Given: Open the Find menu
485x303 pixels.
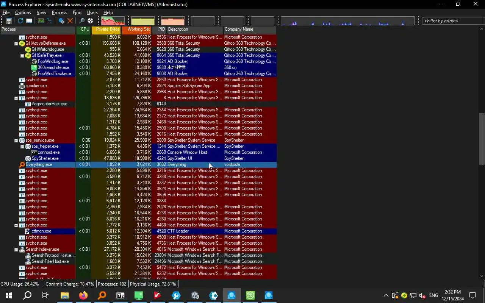Looking at the screenshot, I should point(77,12).
